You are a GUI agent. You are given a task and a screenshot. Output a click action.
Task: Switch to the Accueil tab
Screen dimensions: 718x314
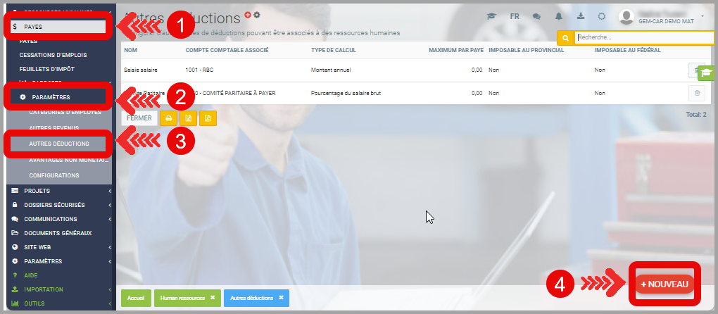point(136,298)
